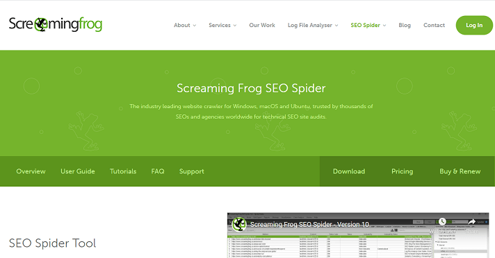495x258 pixels.
Task: Click the Screaming Frog SEO Spider banner heading
Action: (251, 88)
